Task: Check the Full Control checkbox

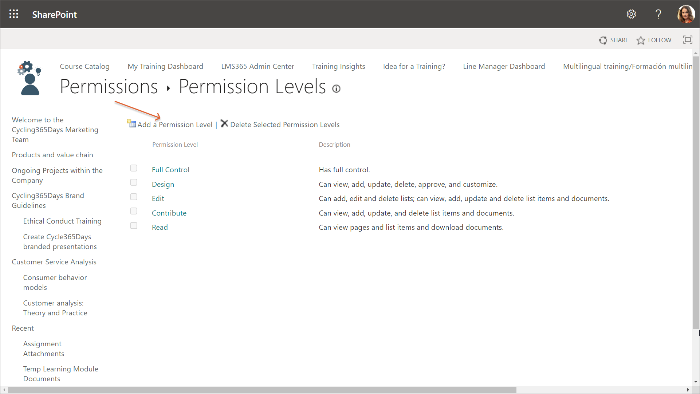Action: tap(134, 168)
